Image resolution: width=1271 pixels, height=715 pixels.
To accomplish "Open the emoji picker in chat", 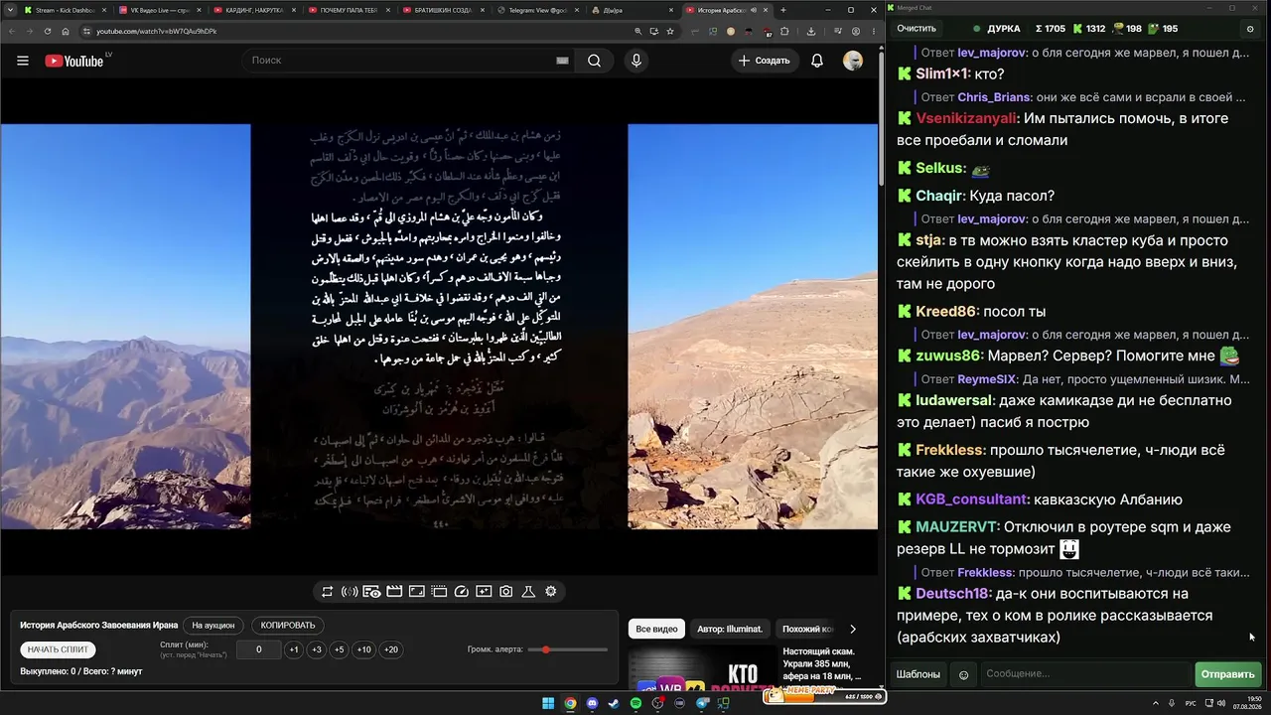I will [x=963, y=675].
